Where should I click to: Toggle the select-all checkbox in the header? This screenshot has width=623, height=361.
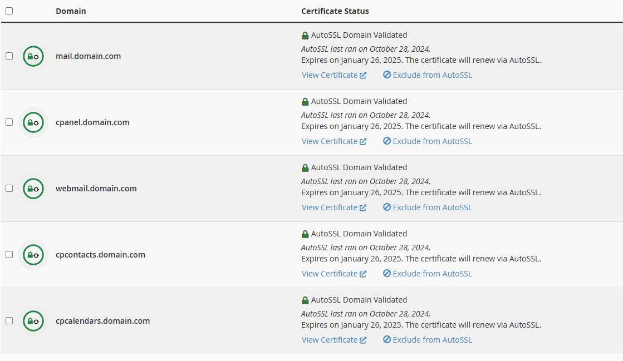point(9,11)
